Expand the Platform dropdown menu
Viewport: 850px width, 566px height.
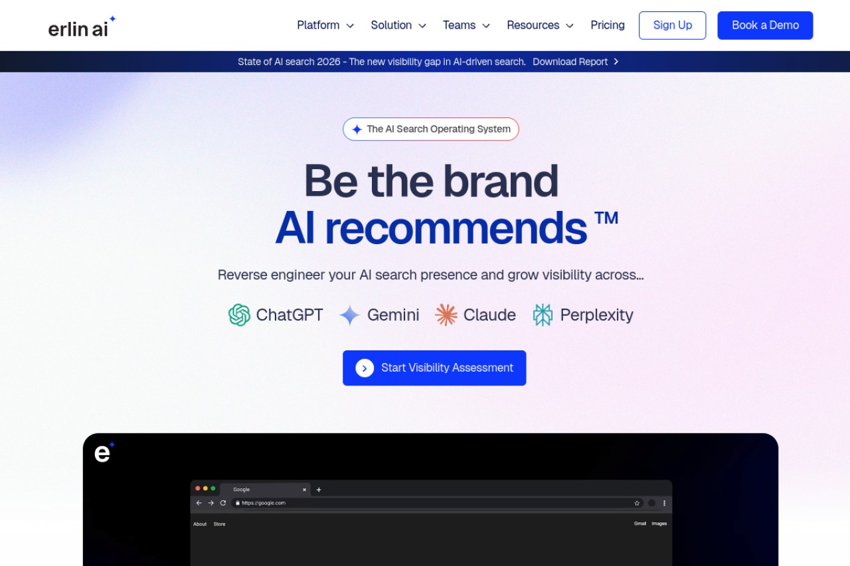click(x=325, y=25)
